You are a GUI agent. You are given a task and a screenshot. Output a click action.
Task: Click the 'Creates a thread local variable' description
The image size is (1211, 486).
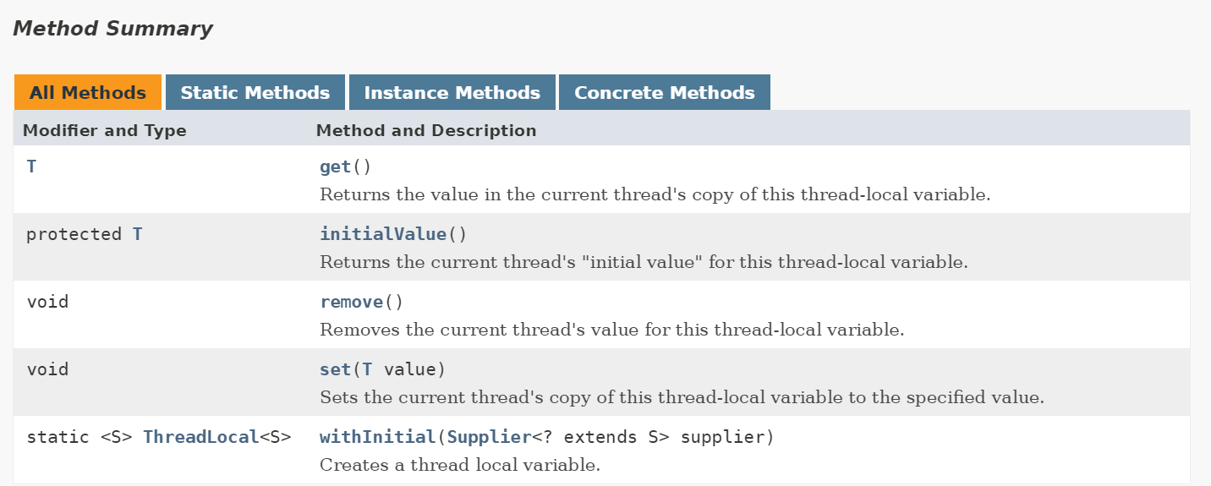pos(459,464)
